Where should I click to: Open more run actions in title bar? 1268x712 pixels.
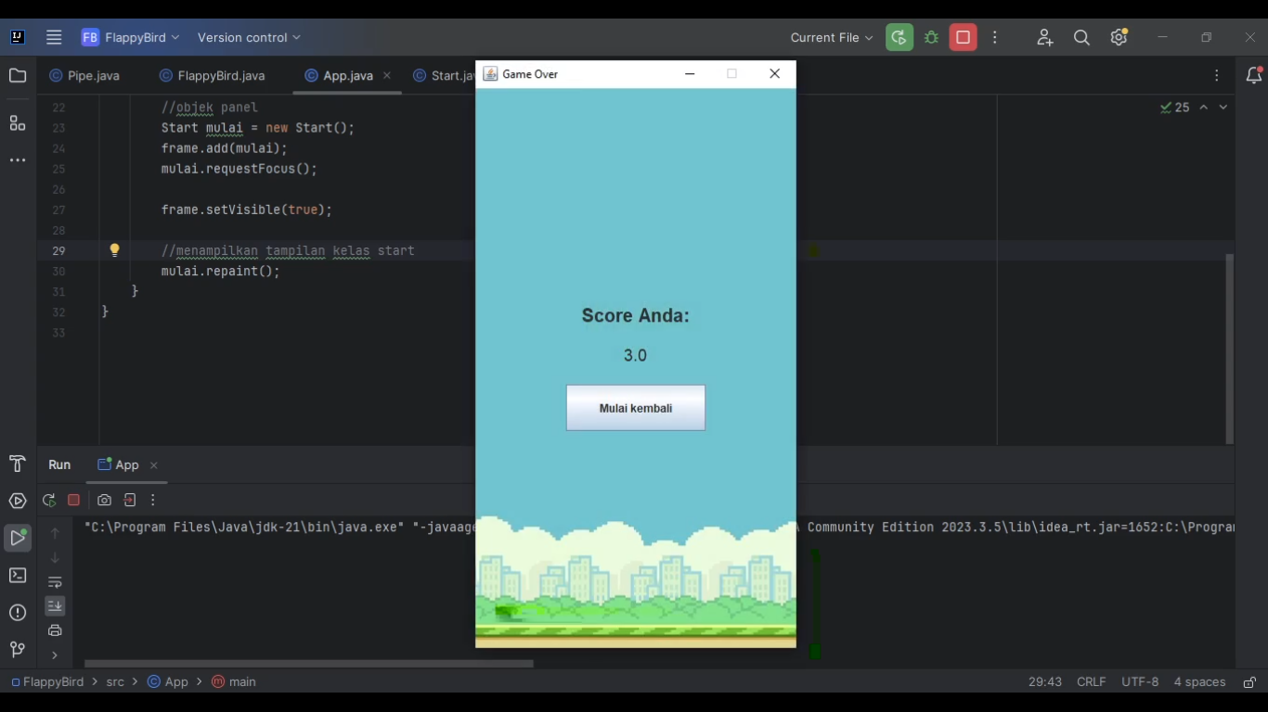[x=995, y=38]
